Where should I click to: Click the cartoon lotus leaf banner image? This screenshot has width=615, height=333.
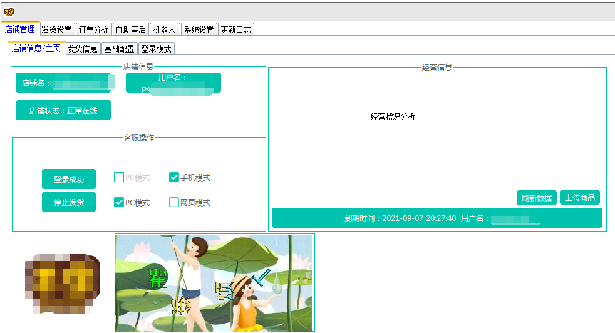(214, 283)
